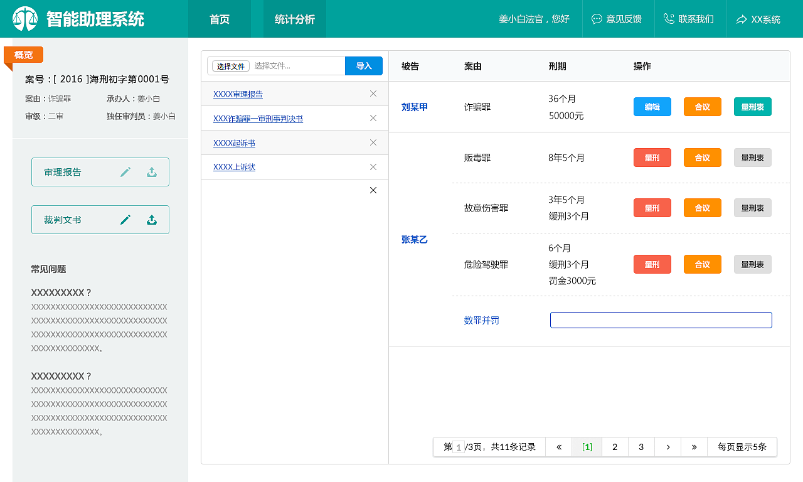Screen dimensions: 803x482
Task: Click the 导入 import button
Action: coord(364,66)
